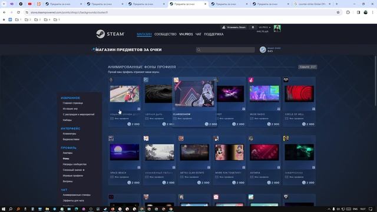Open the purple nebula background thumbnail

230,94
